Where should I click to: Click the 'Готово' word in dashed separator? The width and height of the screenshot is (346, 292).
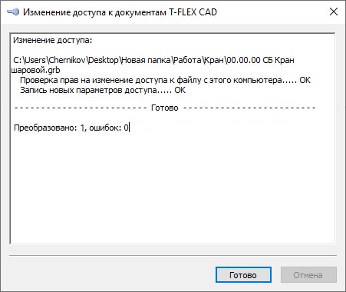click(165, 108)
